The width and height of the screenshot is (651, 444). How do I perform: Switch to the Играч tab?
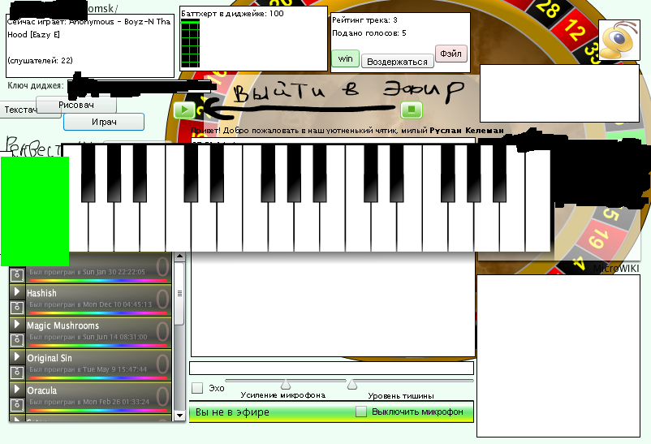tap(104, 122)
